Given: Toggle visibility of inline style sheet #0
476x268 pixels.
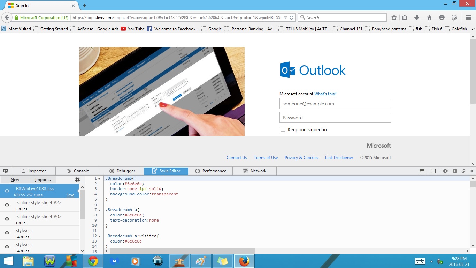Looking at the screenshot, I should point(7,219).
